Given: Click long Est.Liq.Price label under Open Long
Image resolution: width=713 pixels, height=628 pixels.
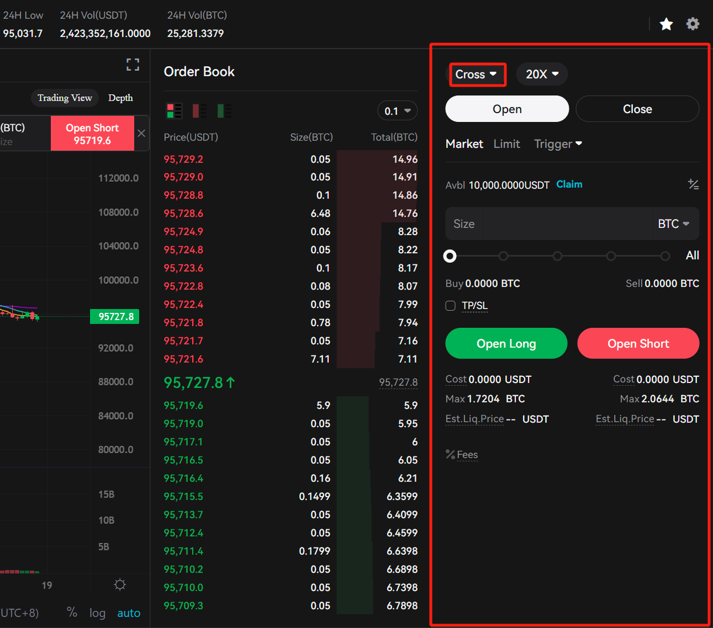Looking at the screenshot, I should pyautogui.click(x=475, y=419).
